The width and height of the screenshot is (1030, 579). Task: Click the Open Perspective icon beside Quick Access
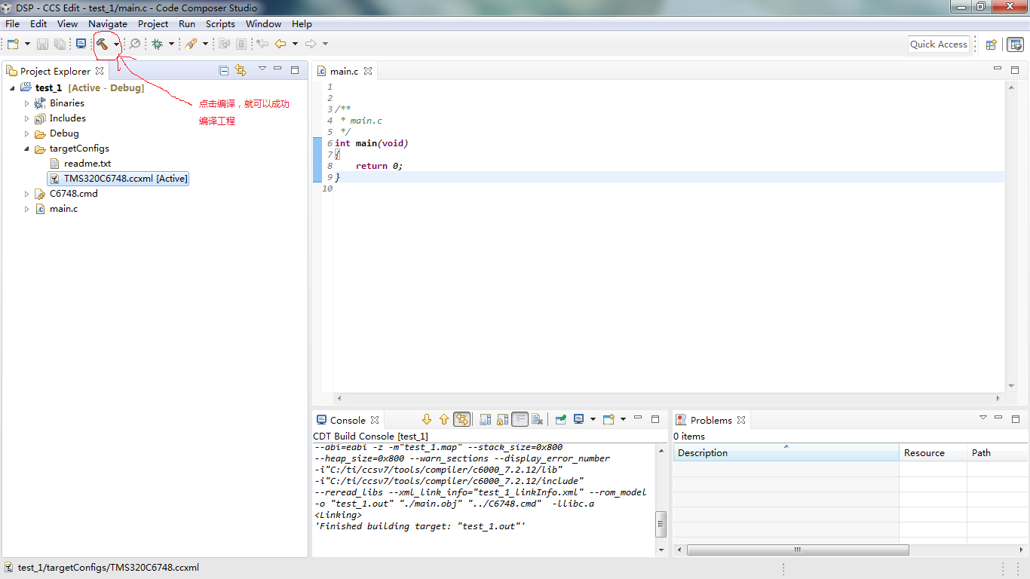pyautogui.click(x=992, y=44)
